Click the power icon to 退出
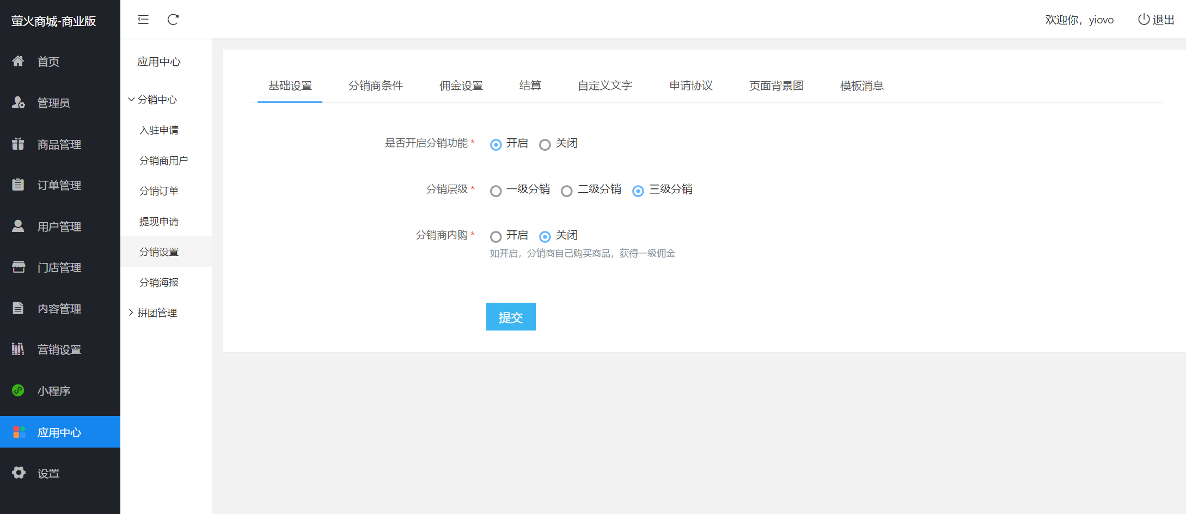The width and height of the screenshot is (1186, 514). pyautogui.click(x=1144, y=20)
